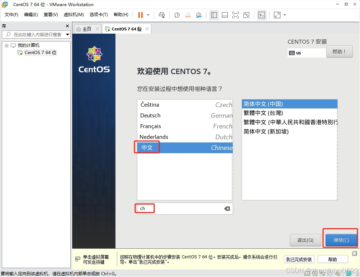Click the stretch guest display icon
The height and width of the screenshot is (277, 360).
pyautogui.click(x=277, y=15)
